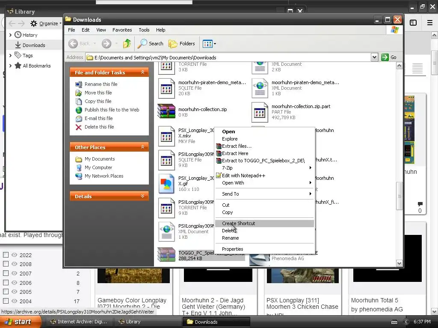Screen dimensions: 438x328
Task: Expand the Open With submenu
Action: click(264, 183)
